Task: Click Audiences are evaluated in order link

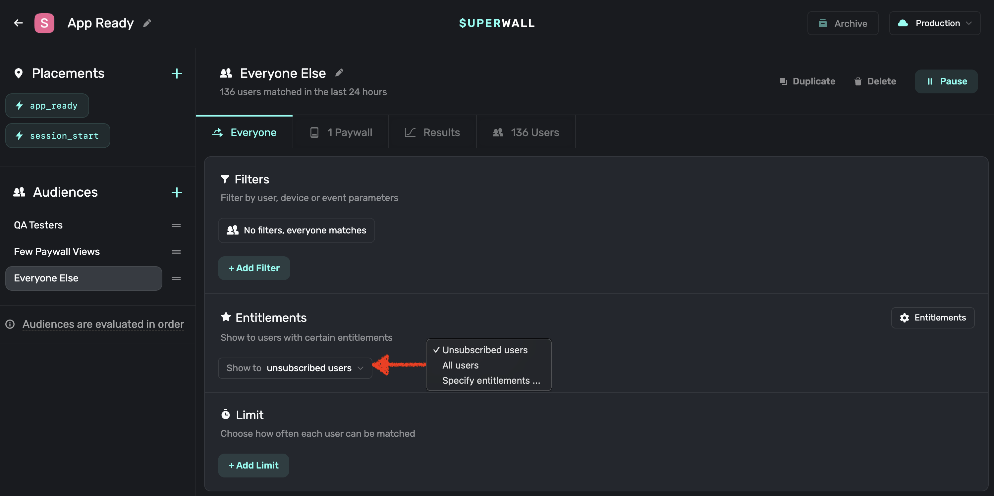Action: (x=103, y=324)
